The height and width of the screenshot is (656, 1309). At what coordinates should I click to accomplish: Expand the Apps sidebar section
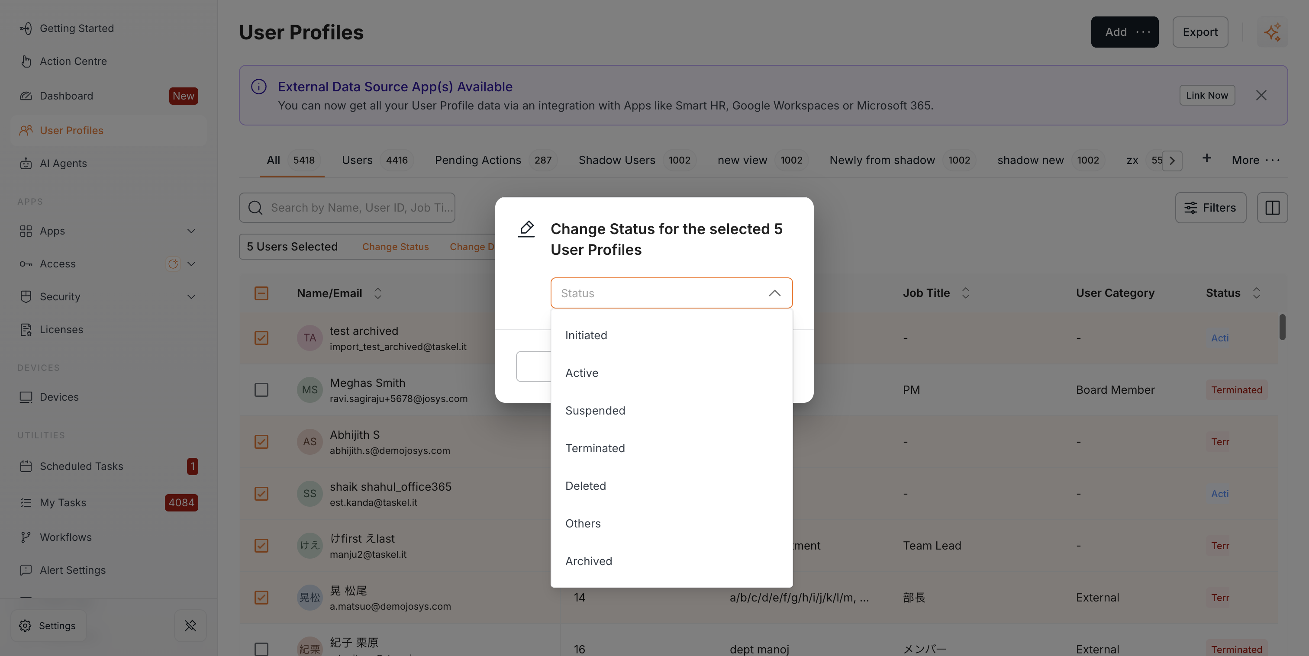click(191, 231)
